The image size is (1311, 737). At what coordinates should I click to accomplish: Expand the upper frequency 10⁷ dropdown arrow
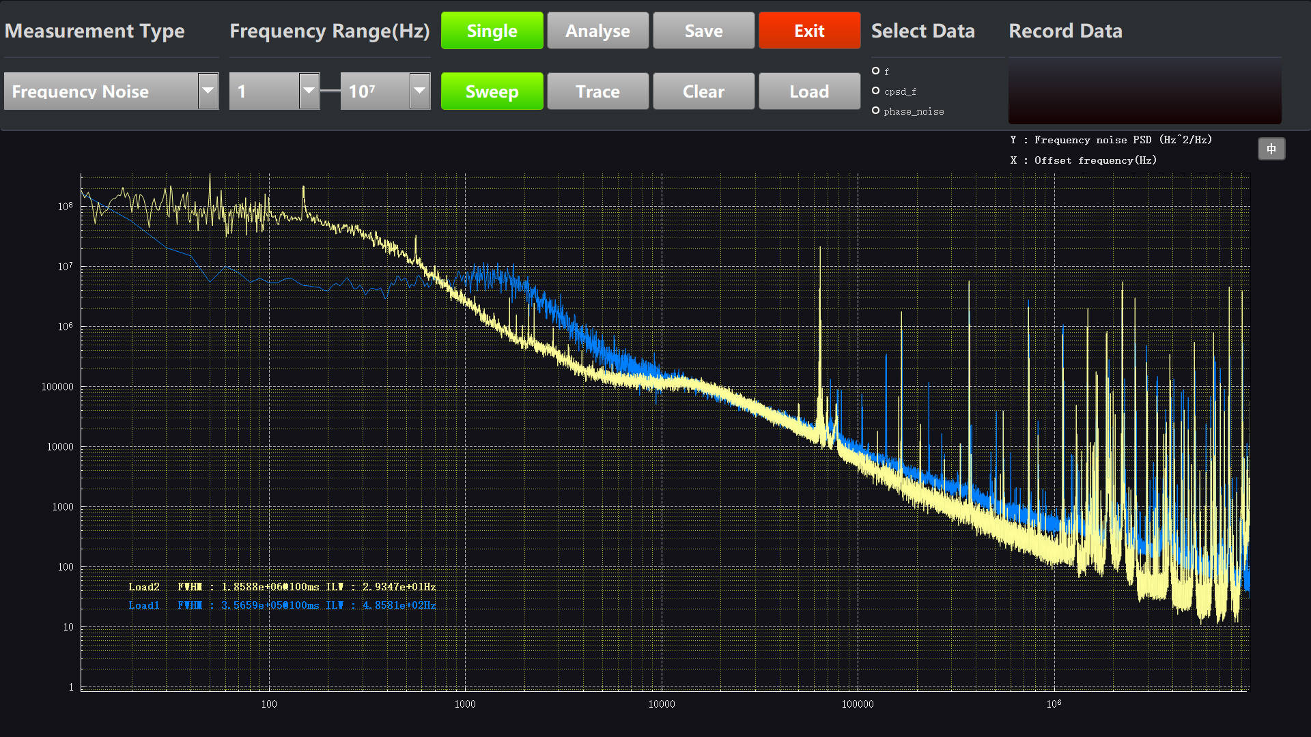coord(420,91)
